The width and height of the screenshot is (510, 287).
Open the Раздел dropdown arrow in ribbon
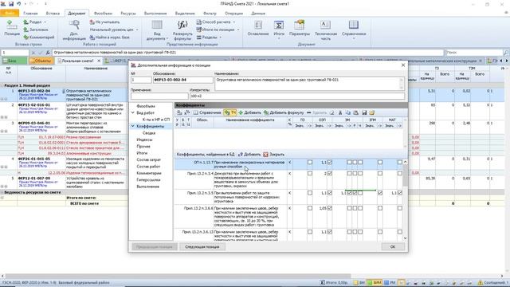coord(45,22)
